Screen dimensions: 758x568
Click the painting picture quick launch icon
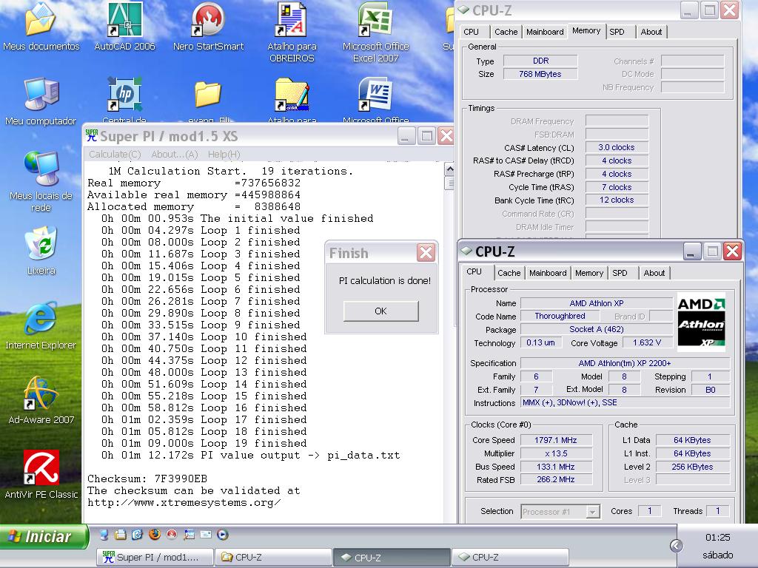(x=189, y=534)
